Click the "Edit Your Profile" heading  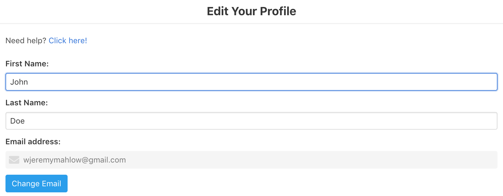[251, 11]
